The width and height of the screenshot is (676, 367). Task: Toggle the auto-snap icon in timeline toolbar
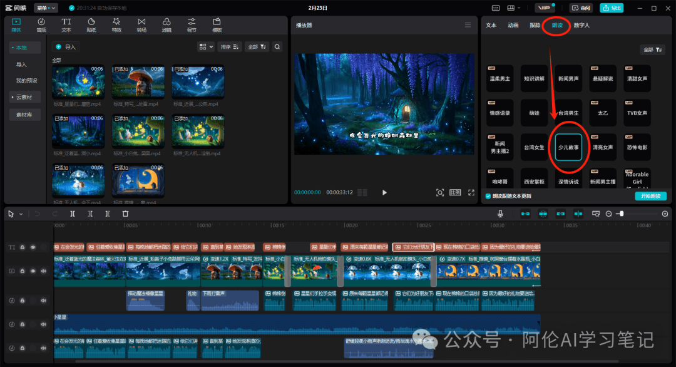[543, 214]
